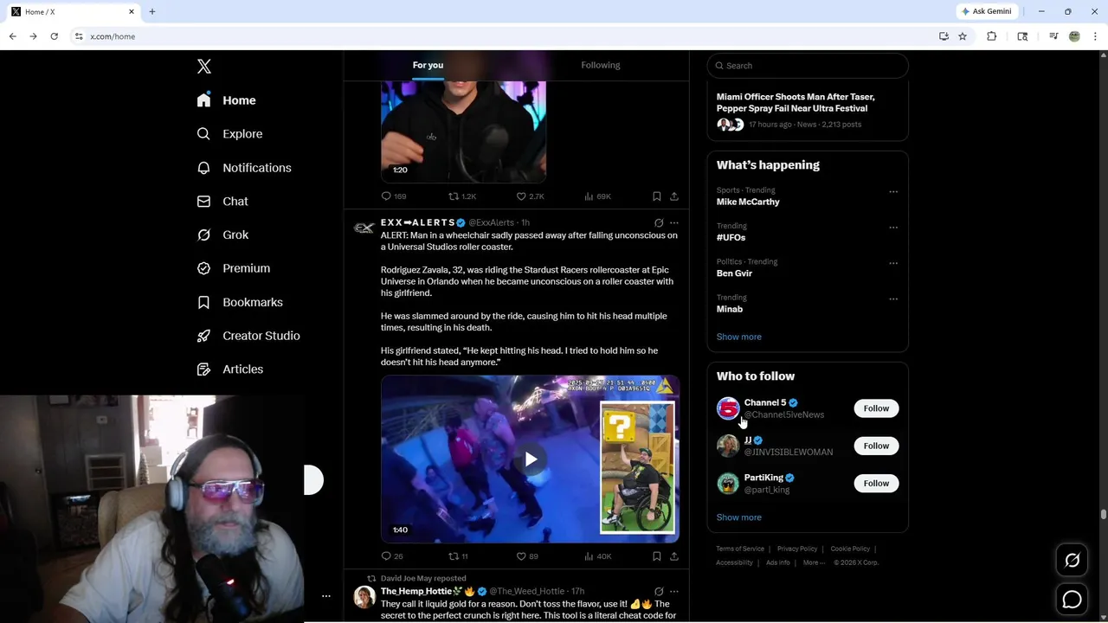Open the #UFOs trending topic
The width and height of the screenshot is (1108, 623).
tap(731, 237)
